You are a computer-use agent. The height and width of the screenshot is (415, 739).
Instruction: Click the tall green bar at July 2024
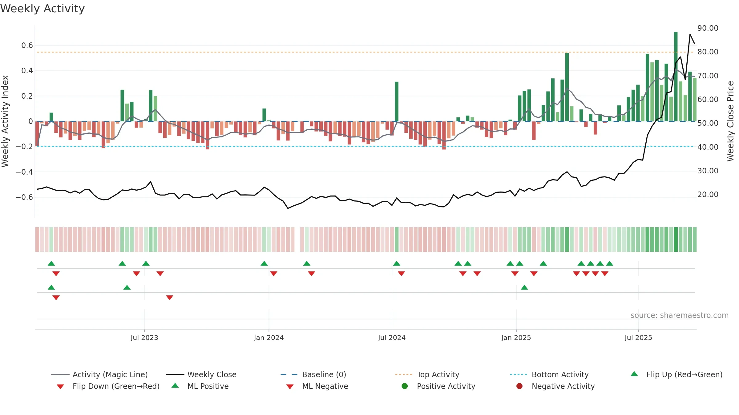[397, 101]
